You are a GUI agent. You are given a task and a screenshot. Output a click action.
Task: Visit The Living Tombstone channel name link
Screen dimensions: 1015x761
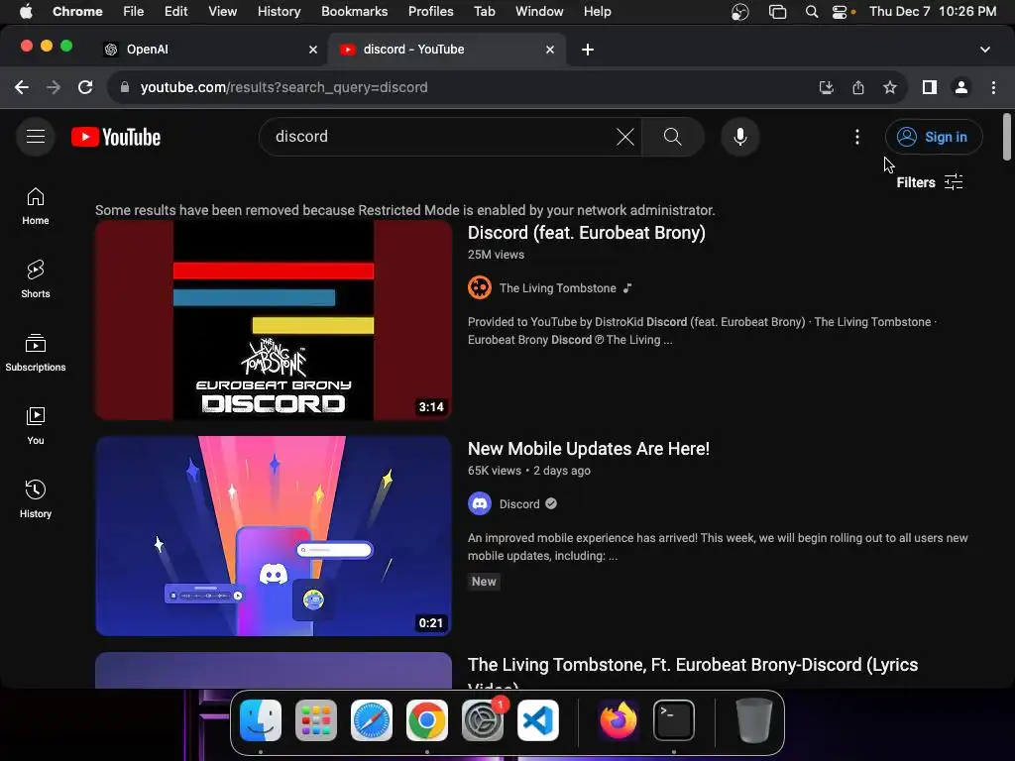click(557, 288)
